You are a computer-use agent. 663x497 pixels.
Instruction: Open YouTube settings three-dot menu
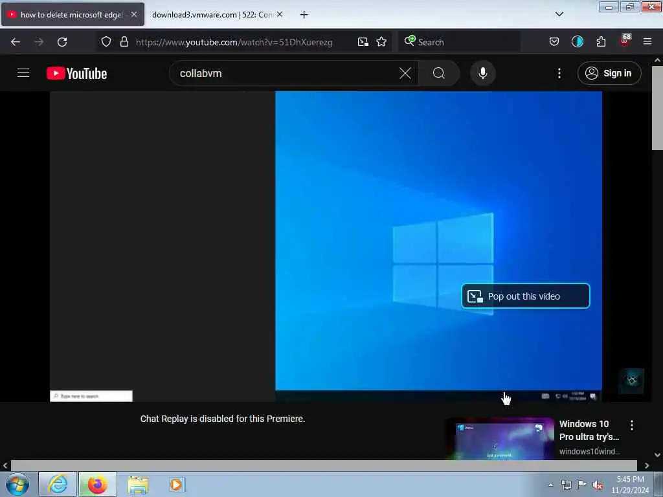pyautogui.click(x=559, y=73)
